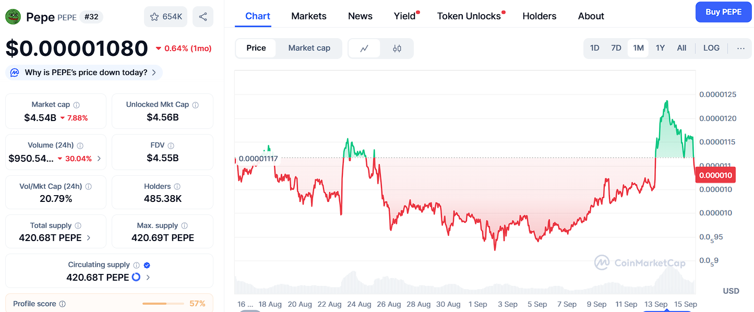
Task: Select the 7D time range
Action: 616,49
